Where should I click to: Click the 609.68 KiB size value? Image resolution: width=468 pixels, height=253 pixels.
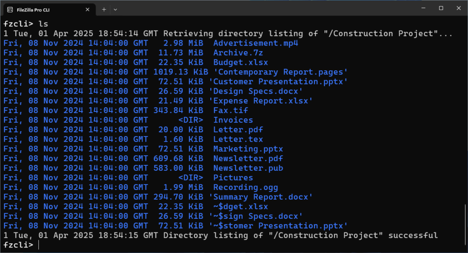(178, 158)
